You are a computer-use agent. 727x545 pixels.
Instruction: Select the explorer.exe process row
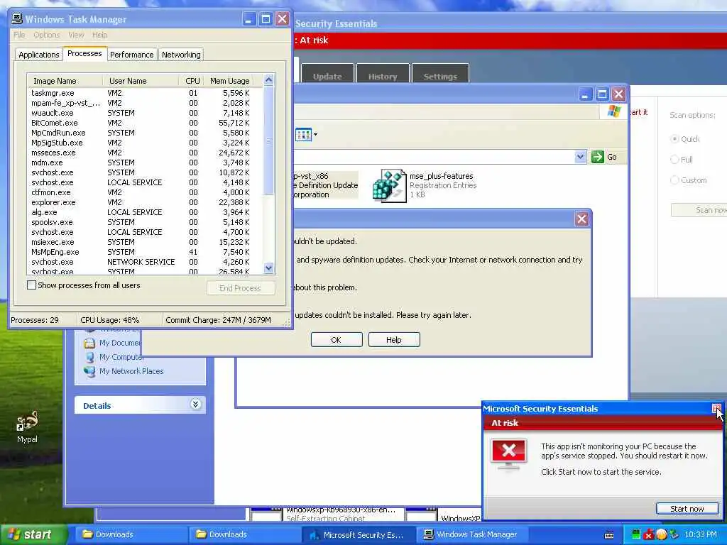pos(141,202)
